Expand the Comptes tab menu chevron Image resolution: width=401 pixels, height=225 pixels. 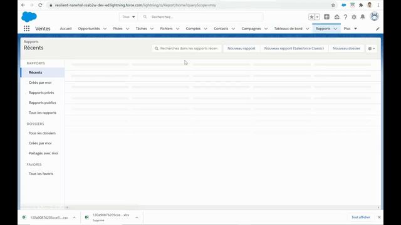tap(206, 29)
